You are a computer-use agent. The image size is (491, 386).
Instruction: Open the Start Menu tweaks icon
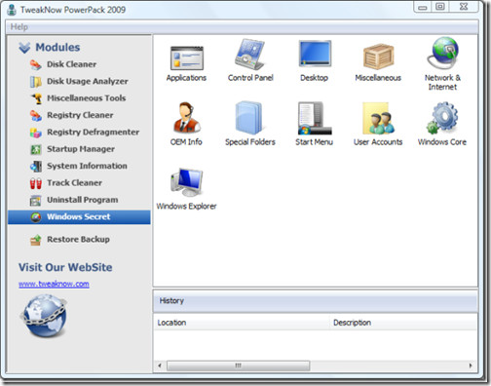[x=315, y=118]
